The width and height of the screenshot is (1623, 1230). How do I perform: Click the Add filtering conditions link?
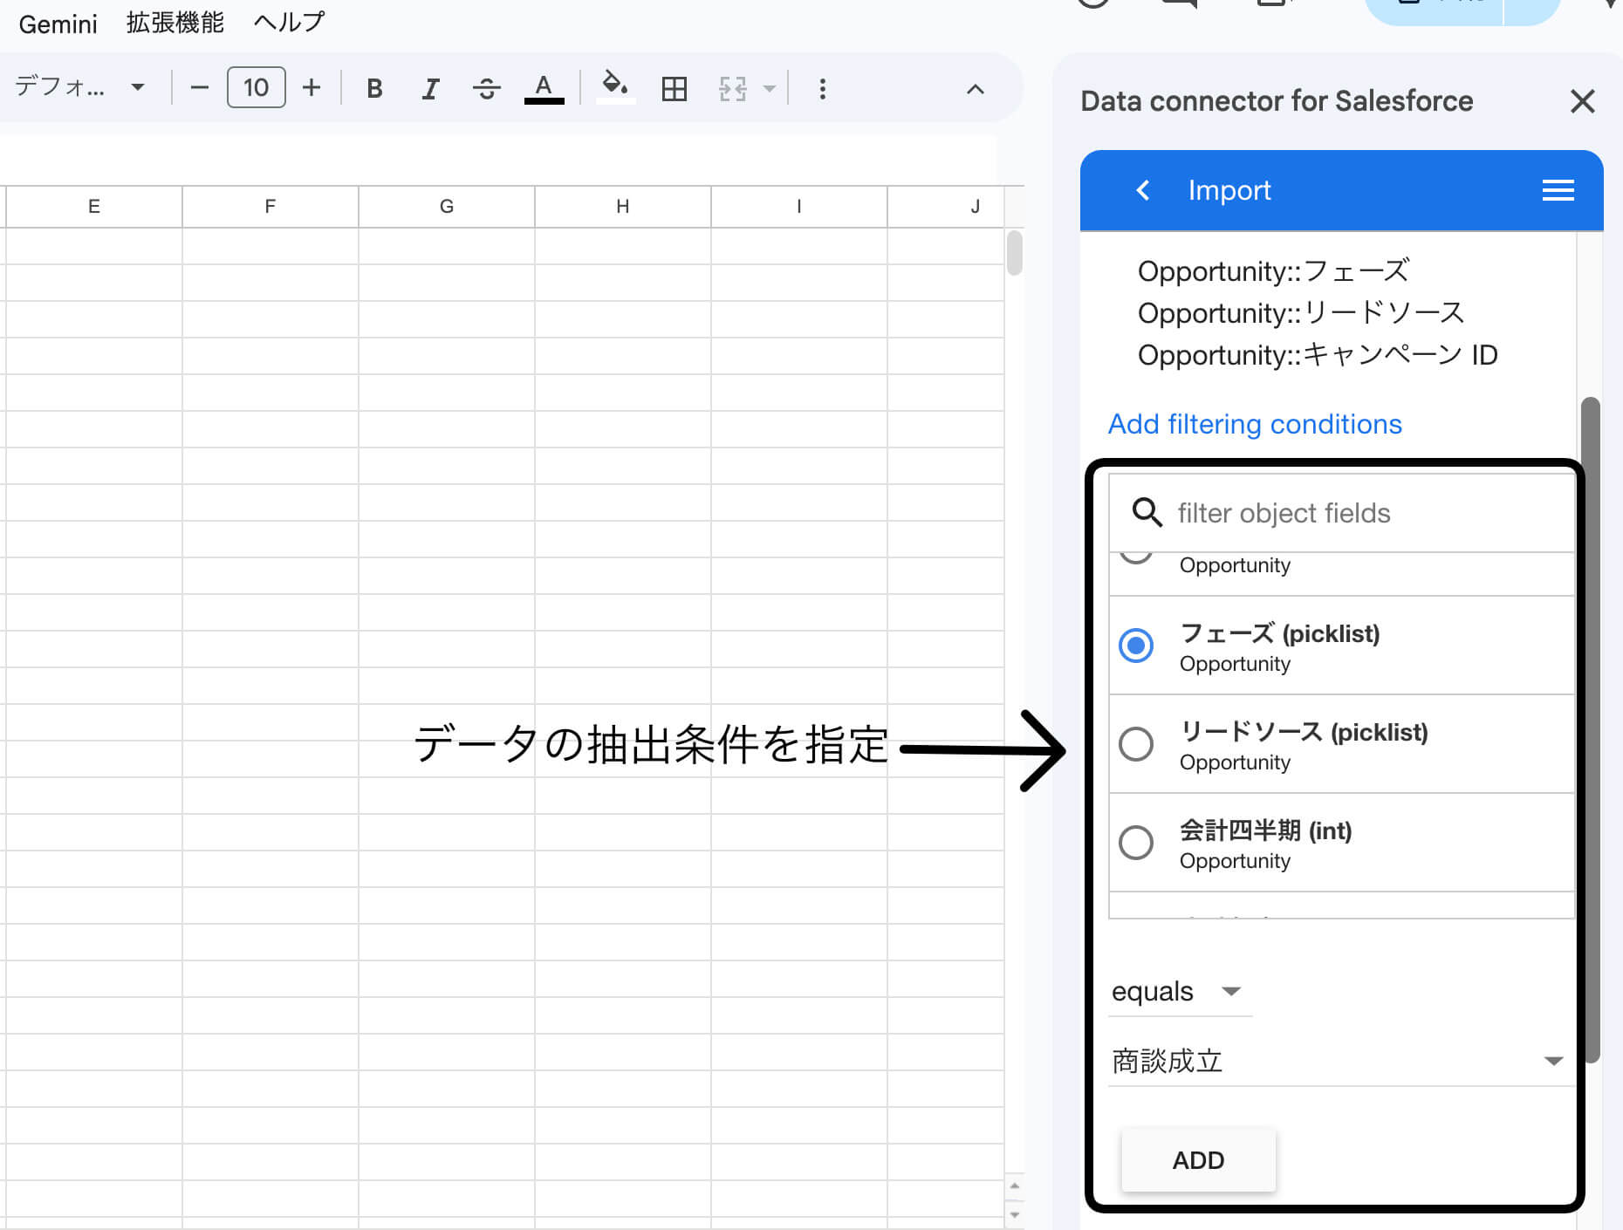click(x=1254, y=424)
